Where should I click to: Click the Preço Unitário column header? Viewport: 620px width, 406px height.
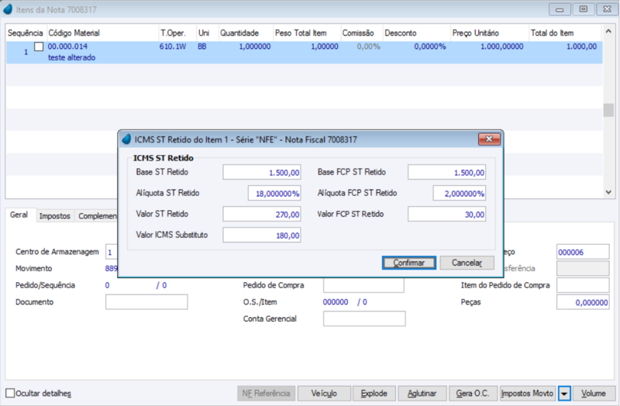[490, 33]
